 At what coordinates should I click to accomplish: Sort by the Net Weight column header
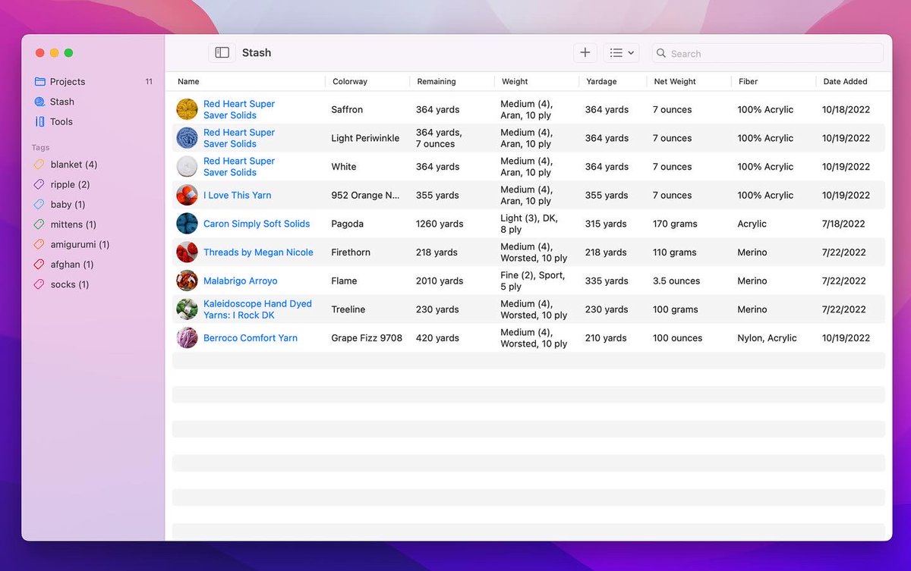675,81
